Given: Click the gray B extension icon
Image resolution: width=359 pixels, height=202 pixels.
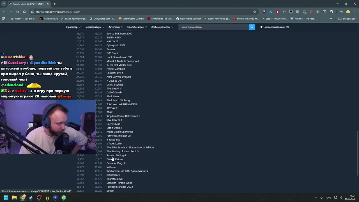Looking at the screenshot, I should click(318, 12).
